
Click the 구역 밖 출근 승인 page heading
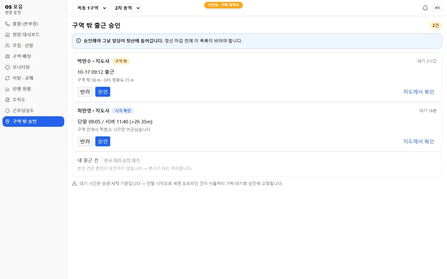[96, 25]
